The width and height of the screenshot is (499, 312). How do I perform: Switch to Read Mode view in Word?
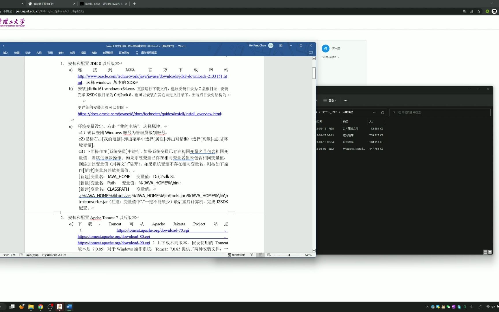[252, 255]
